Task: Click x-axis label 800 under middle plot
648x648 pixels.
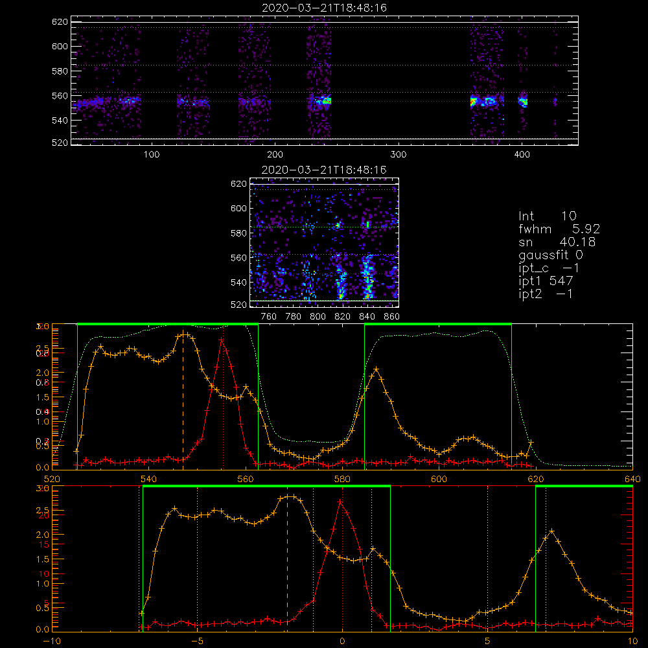Action: 318,317
